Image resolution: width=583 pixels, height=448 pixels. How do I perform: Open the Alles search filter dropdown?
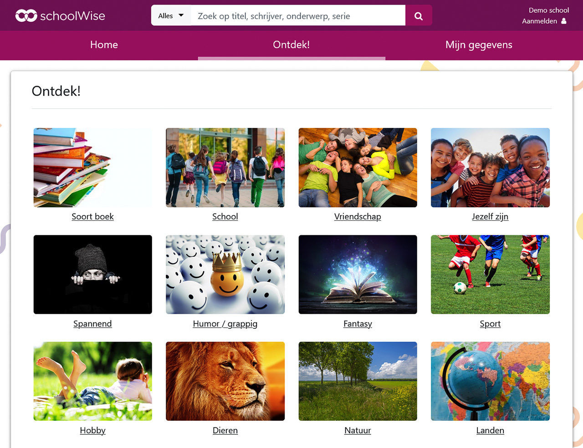point(171,15)
